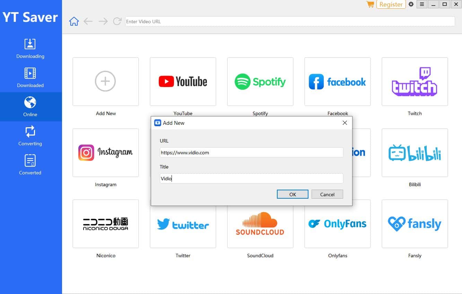Switch to the Converting panel
462x294 pixels.
click(30, 136)
